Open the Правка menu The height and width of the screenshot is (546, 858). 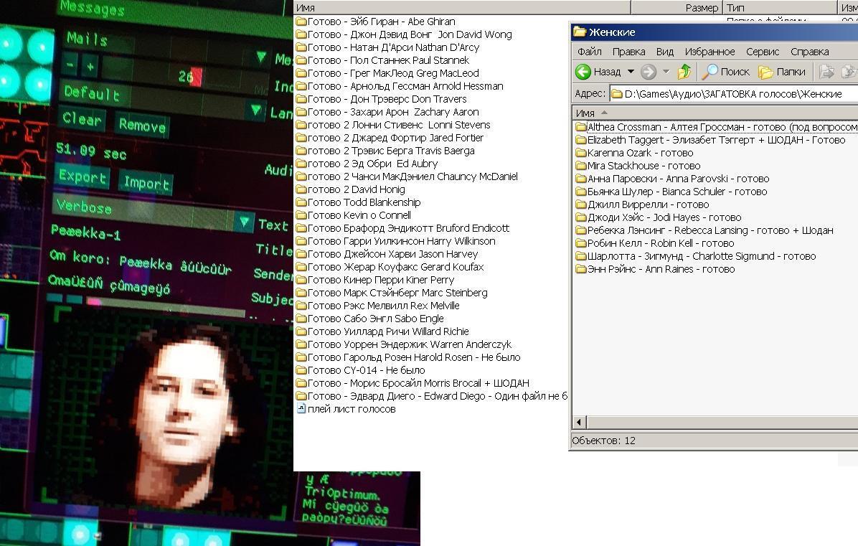coord(628,52)
